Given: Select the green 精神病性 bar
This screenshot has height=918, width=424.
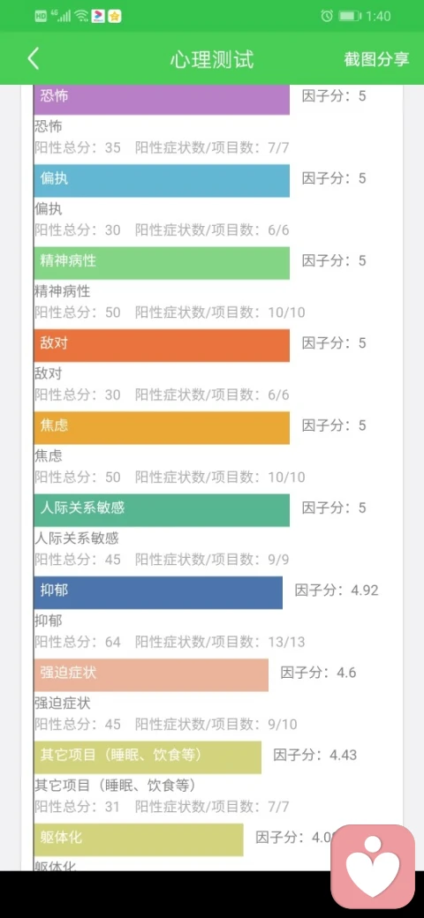Looking at the screenshot, I should (162, 263).
